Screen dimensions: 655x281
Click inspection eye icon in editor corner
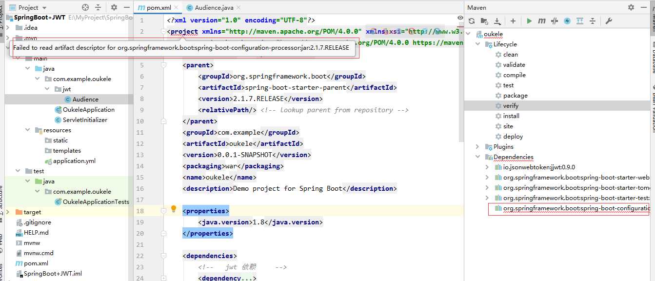tap(460, 18)
